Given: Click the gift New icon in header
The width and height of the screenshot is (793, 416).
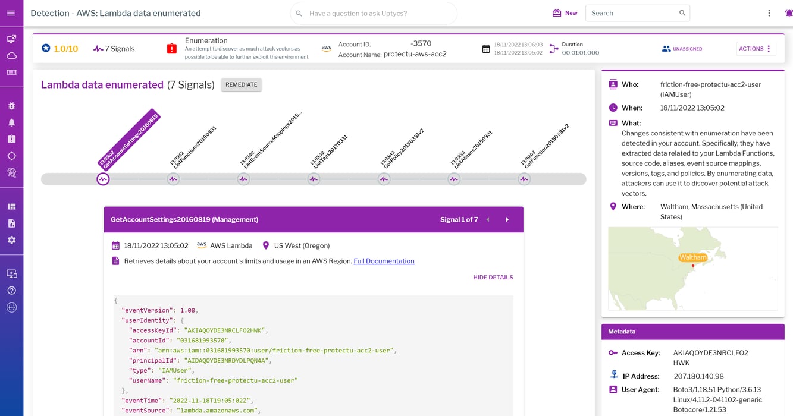Looking at the screenshot, I should coord(557,13).
